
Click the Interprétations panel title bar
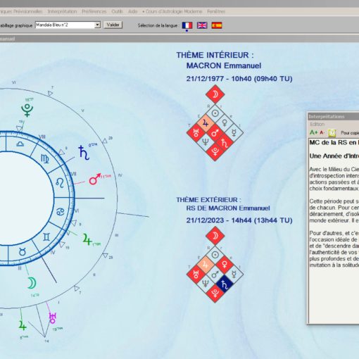click(x=333, y=116)
